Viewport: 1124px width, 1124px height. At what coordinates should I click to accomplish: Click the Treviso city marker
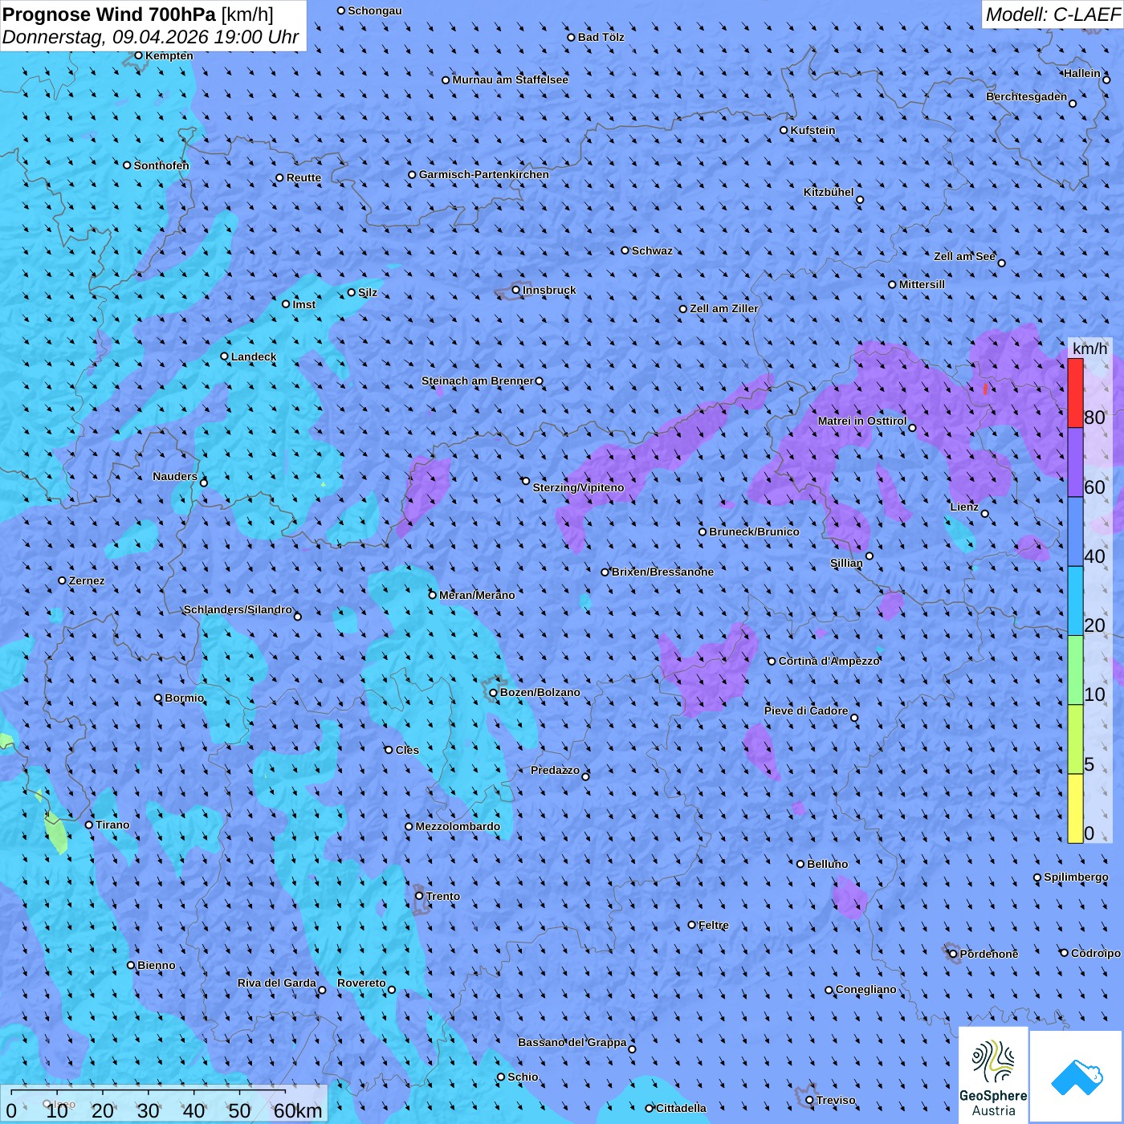810,1100
